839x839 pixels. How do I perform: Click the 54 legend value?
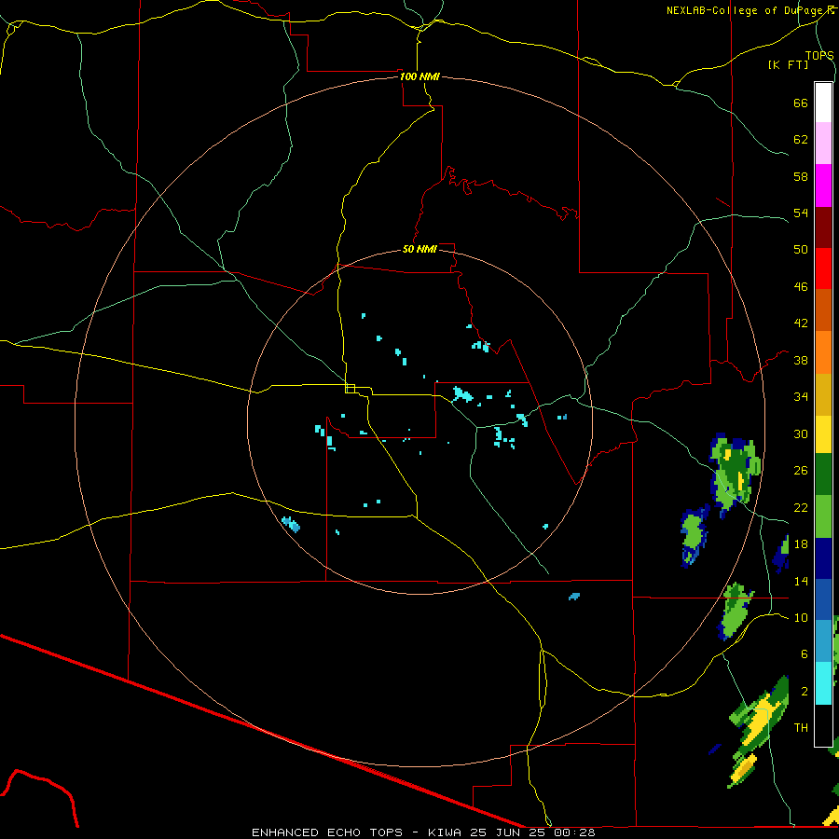click(x=801, y=213)
